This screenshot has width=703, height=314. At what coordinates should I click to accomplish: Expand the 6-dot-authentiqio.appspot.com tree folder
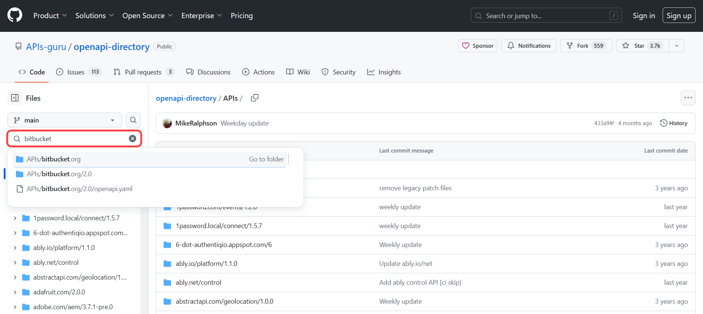(x=15, y=233)
